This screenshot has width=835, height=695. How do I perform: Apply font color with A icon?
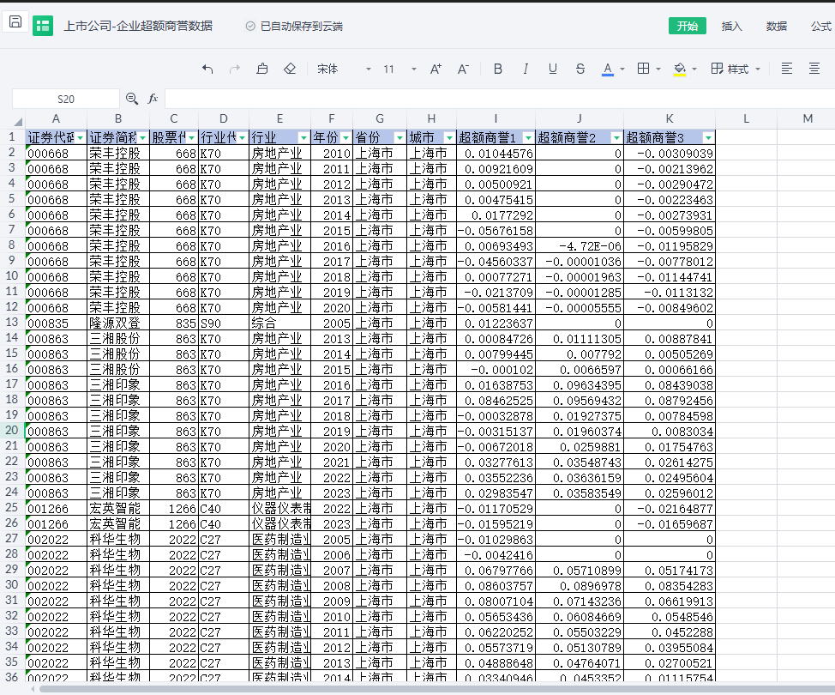point(608,69)
